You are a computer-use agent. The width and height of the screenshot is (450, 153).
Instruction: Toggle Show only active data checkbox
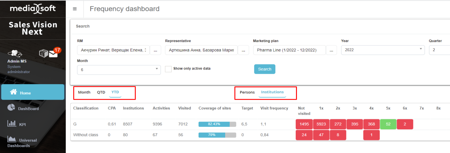(x=168, y=69)
